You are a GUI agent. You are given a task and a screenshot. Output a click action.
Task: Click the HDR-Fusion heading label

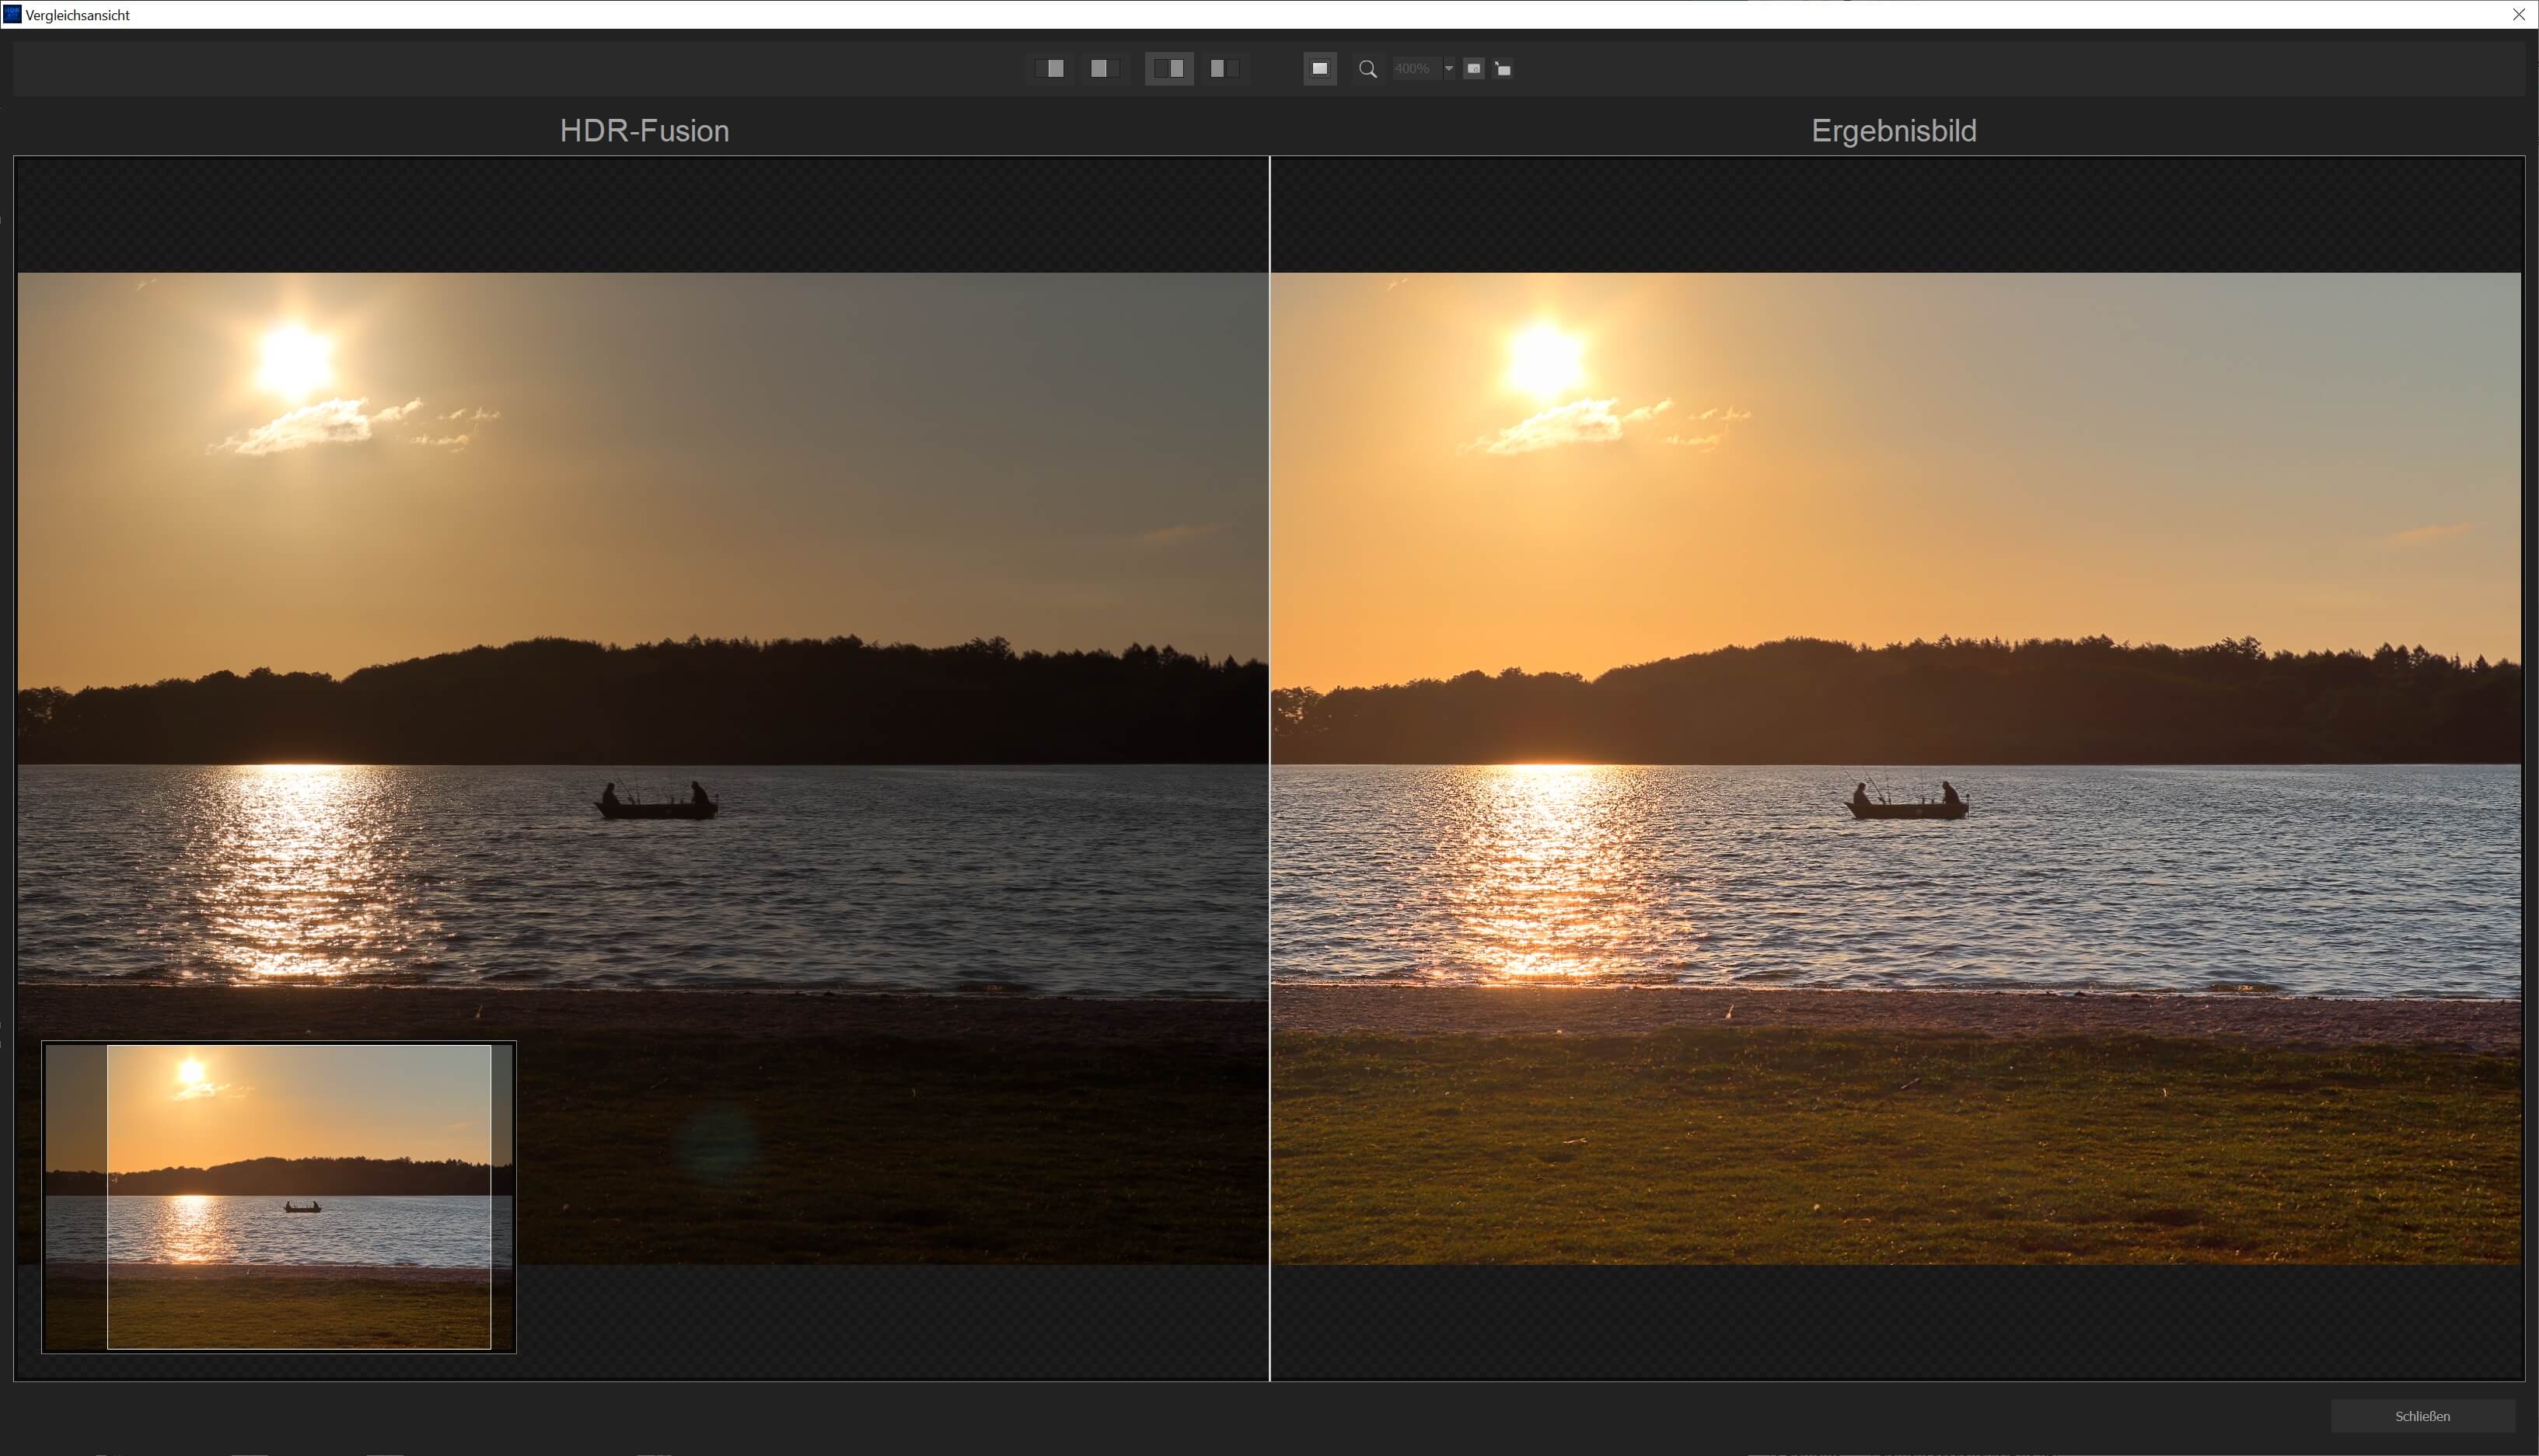[644, 131]
